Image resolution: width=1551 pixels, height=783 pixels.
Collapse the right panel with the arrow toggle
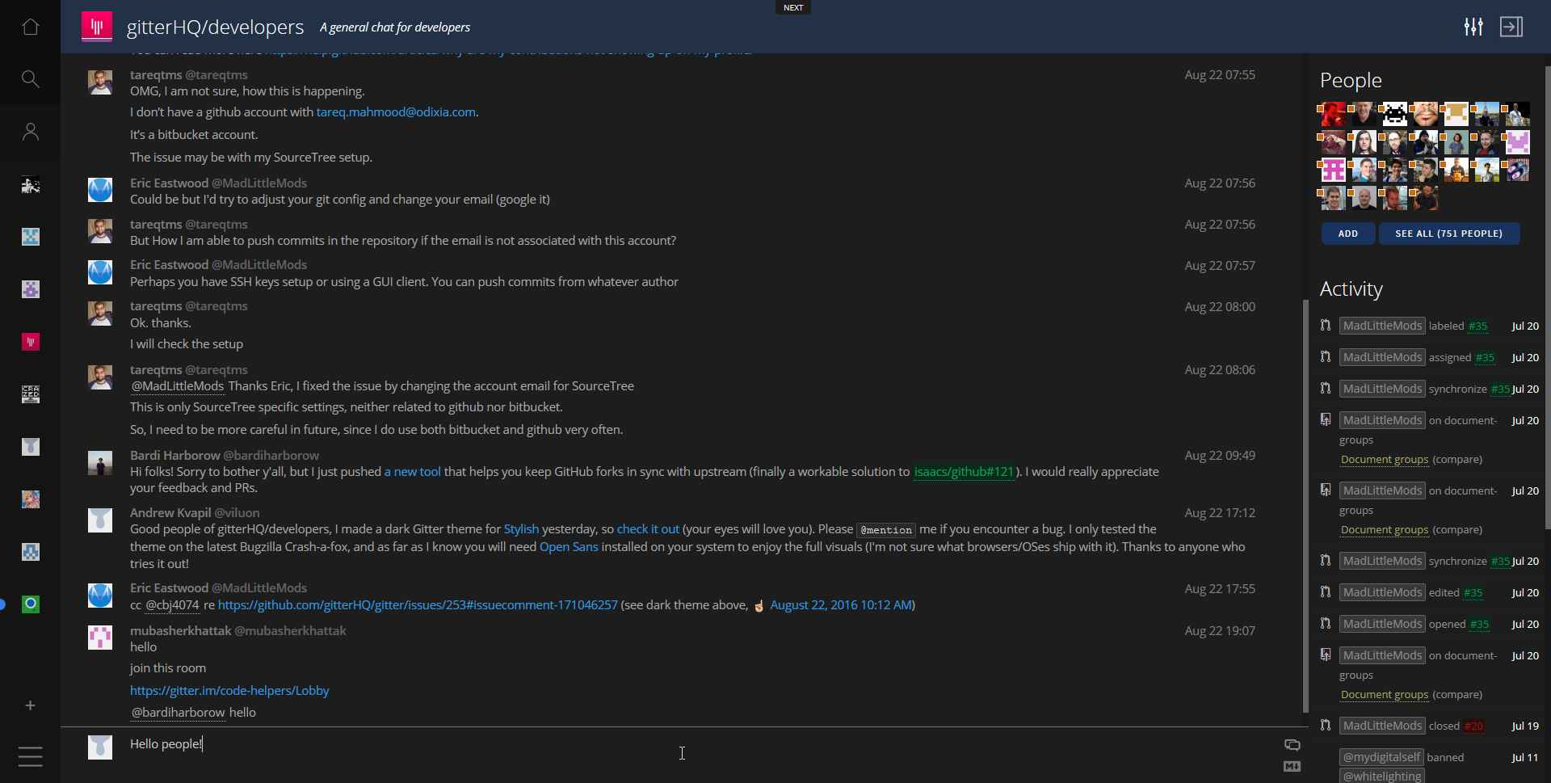pyautogui.click(x=1511, y=27)
